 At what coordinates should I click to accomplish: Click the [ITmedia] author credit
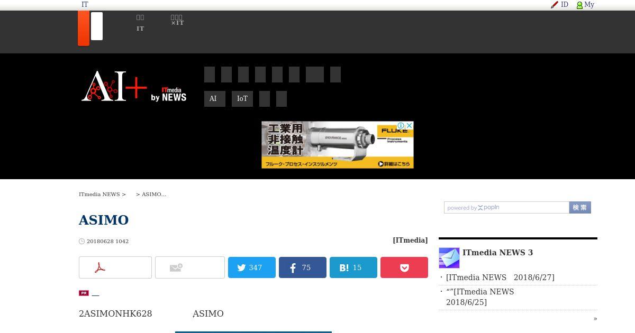point(410,240)
